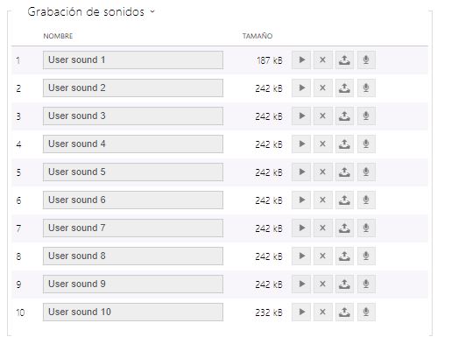Play User sound 5
Image resolution: width=451 pixels, height=344 pixels.
[301, 172]
